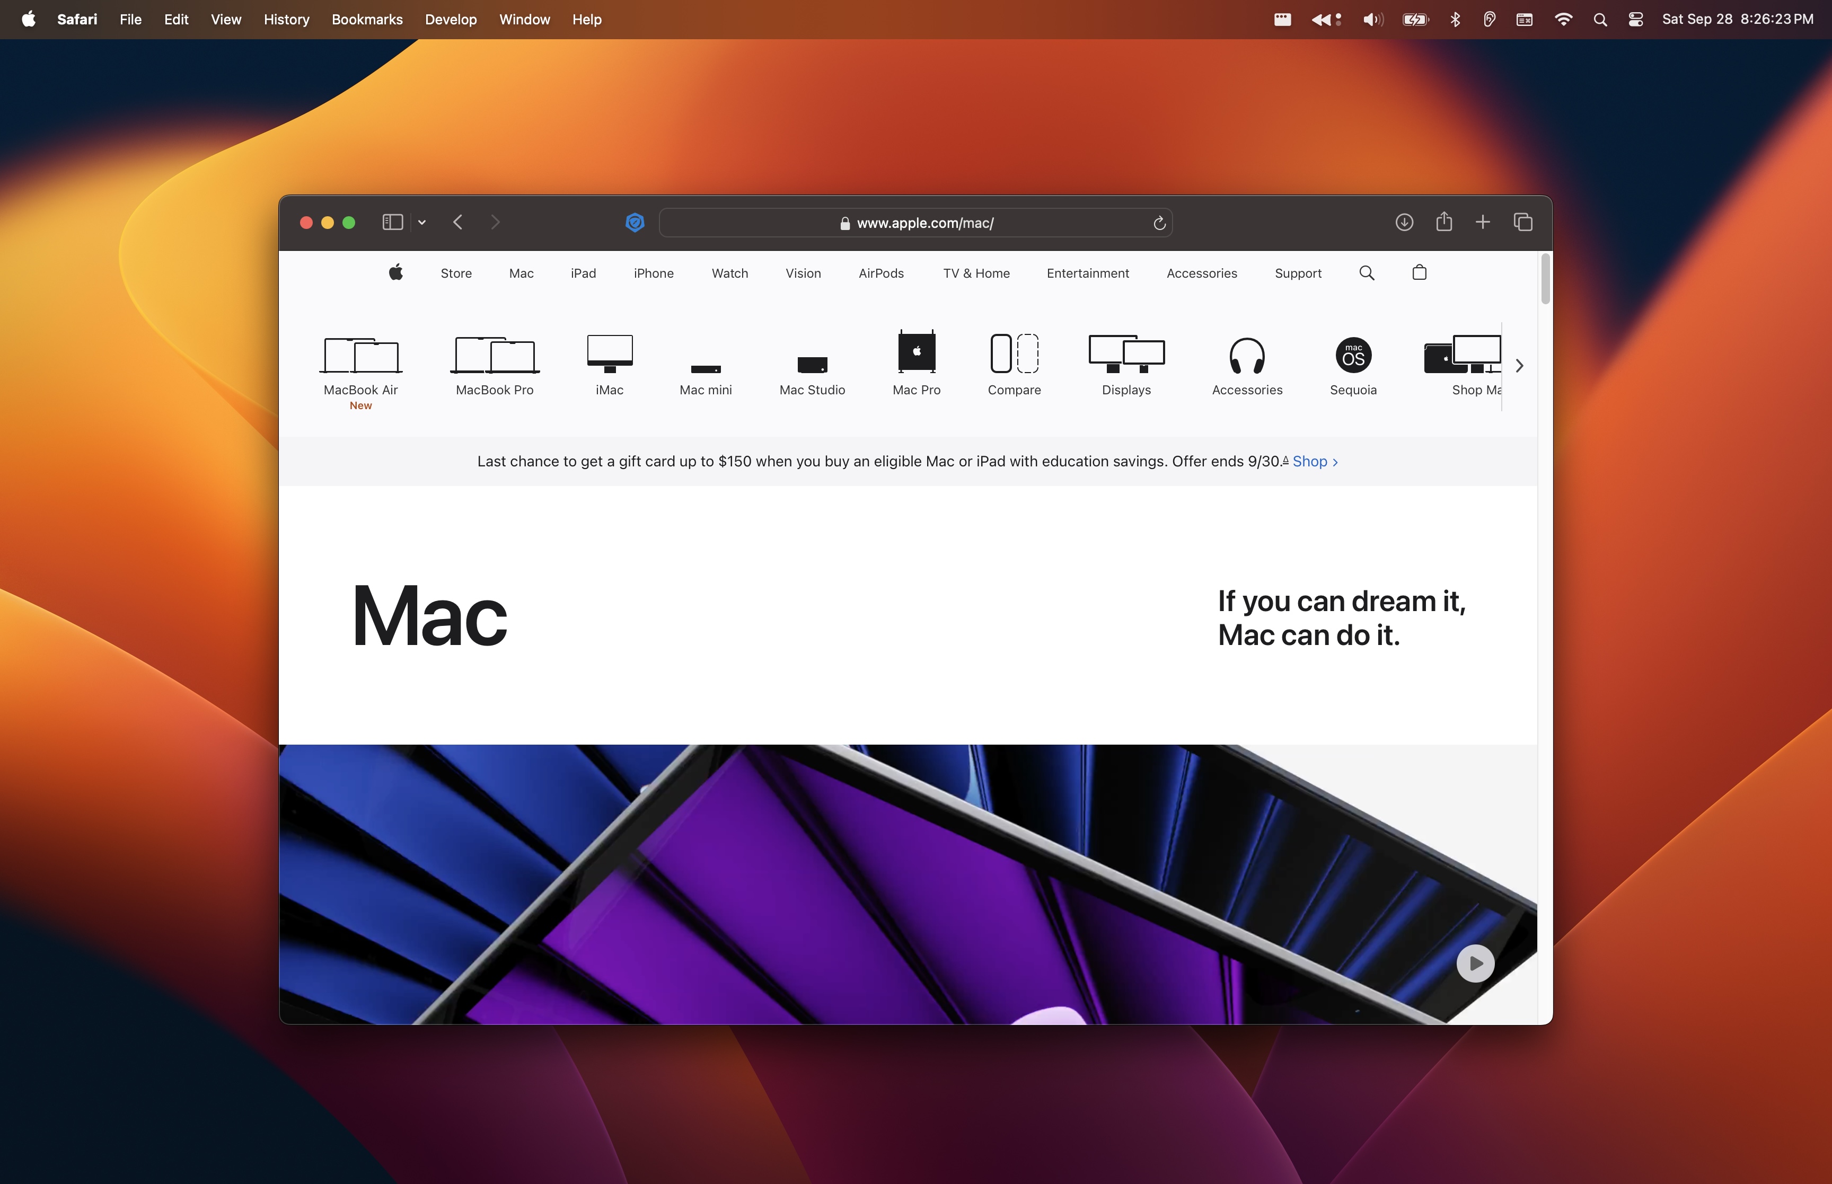The image size is (1832, 1184).
Task: Reload the page with refresh icon
Action: click(x=1159, y=223)
